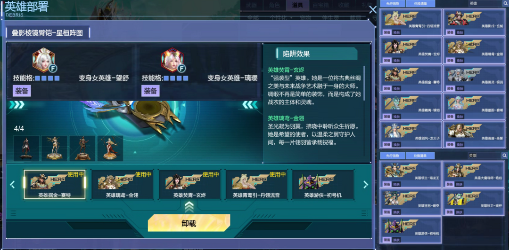Screen dimensions: 509x250
Task: Open the 角色 tab
Action: (x=275, y=5)
